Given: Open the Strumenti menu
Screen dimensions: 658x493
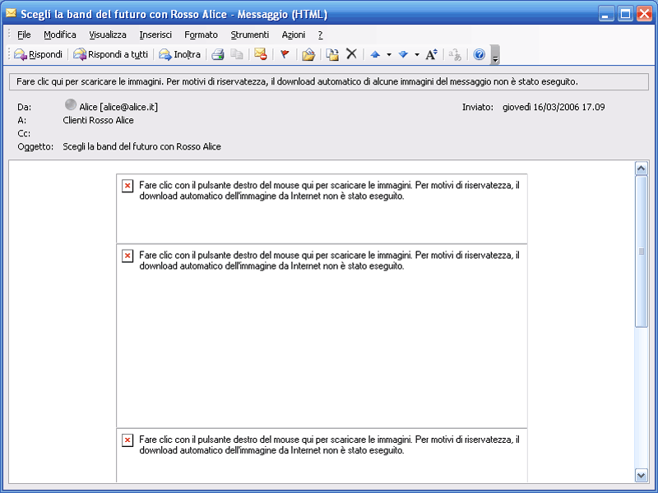Looking at the screenshot, I should pyautogui.click(x=250, y=35).
